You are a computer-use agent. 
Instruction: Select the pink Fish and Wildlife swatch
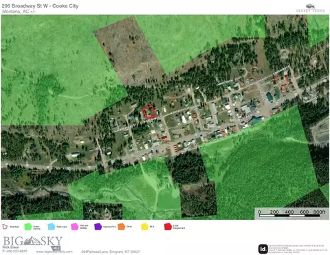point(75,227)
